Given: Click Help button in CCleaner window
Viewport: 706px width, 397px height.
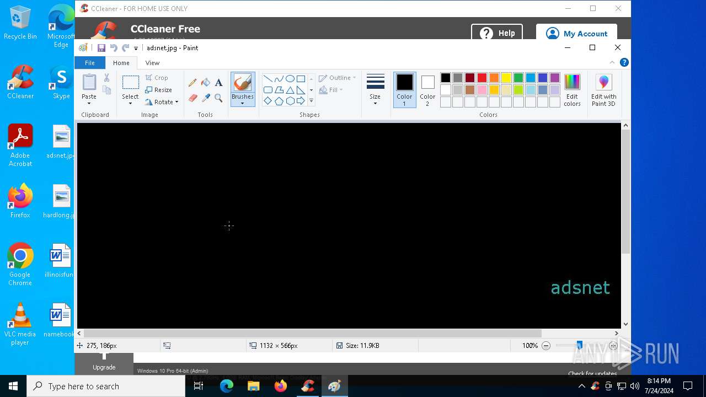Looking at the screenshot, I should (x=497, y=33).
